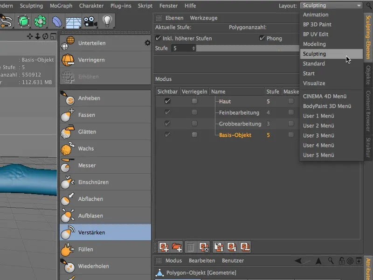Lock the Haut layer checkbox
Screen dimensions: 373x280
[194, 101]
